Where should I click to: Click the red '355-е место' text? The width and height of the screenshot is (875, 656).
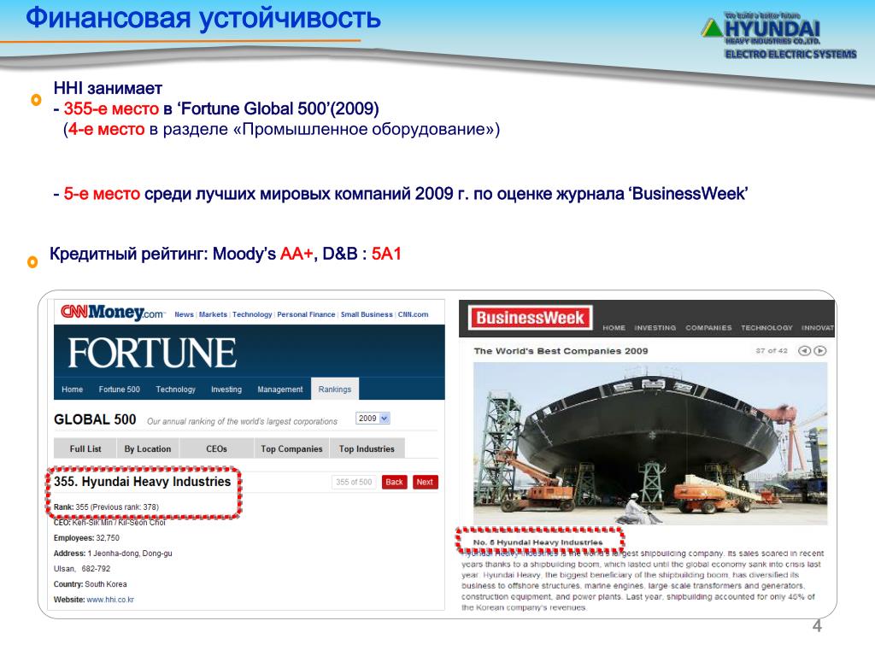(x=111, y=108)
